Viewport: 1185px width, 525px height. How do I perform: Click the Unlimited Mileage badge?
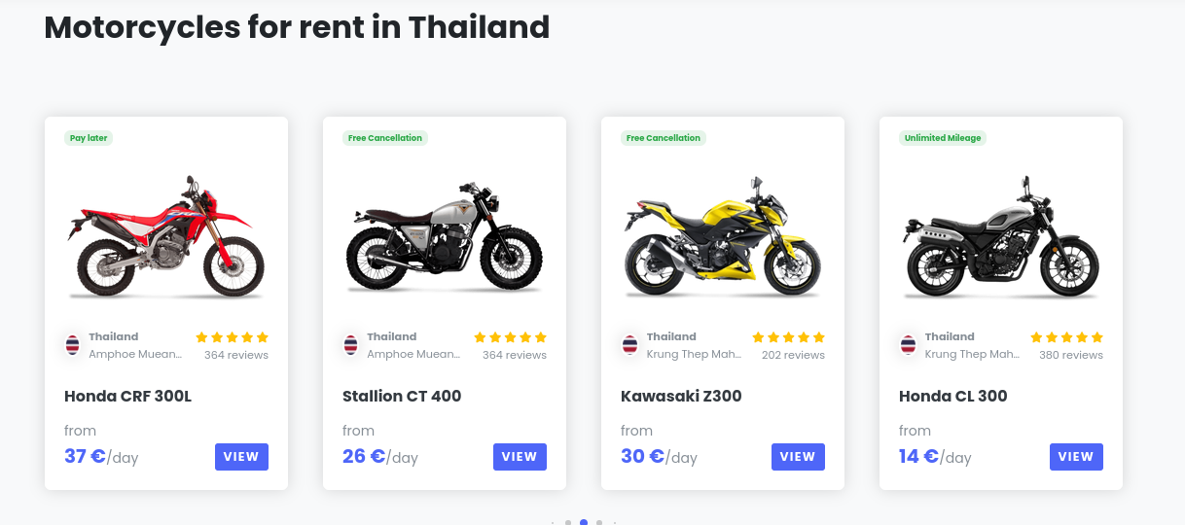pos(943,138)
